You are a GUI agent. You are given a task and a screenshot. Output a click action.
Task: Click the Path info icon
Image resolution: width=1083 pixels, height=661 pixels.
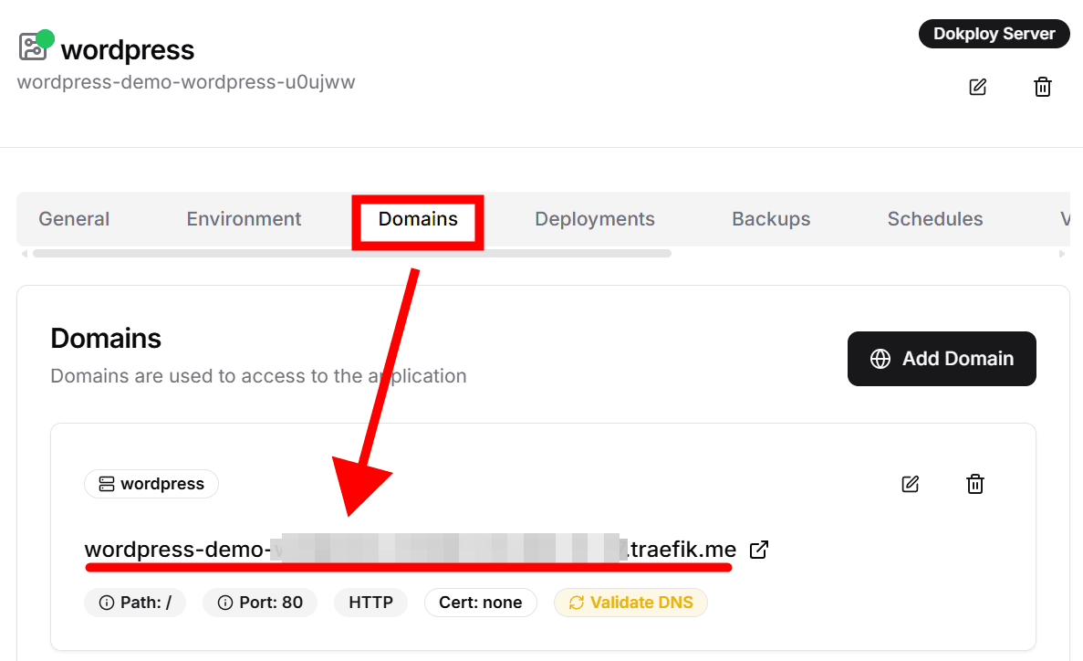tap(107, 603)
